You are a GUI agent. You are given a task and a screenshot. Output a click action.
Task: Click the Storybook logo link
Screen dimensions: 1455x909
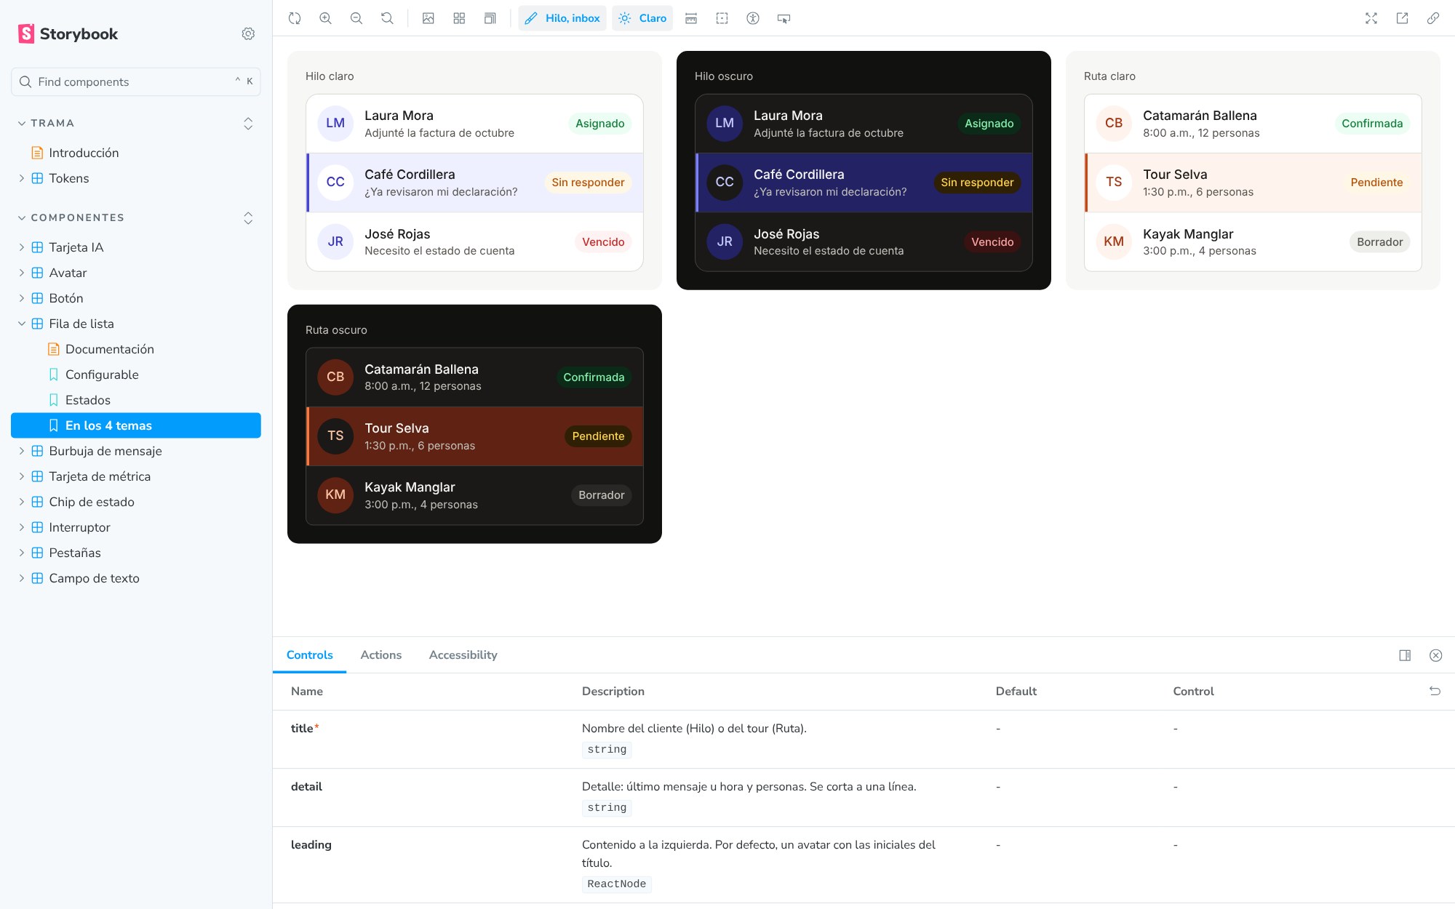(68, 33)
